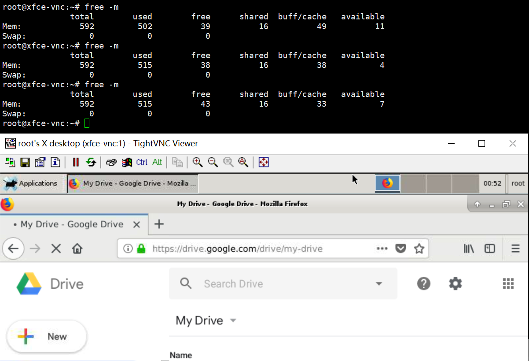The image size is (529, 361).
Task: Click TightVNC new connection icon
Action: coord(10,162)
